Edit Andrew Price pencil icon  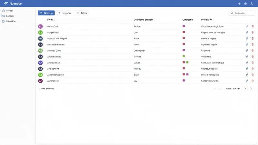(247, 63)
